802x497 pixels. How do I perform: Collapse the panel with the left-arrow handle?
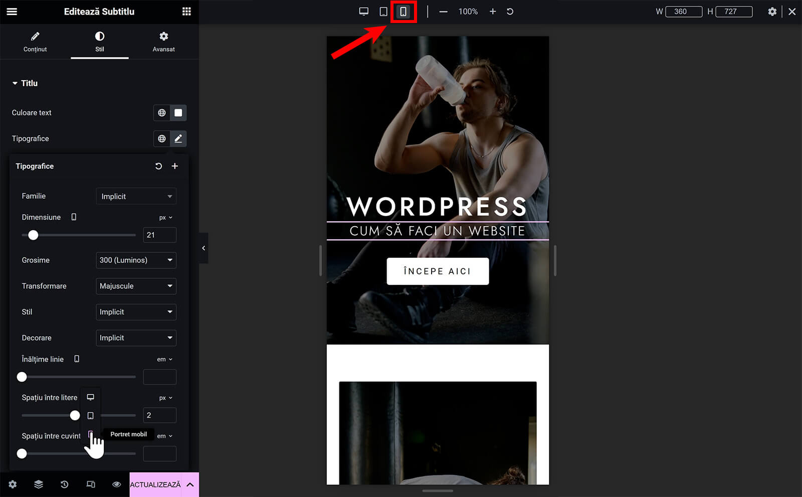204,248
